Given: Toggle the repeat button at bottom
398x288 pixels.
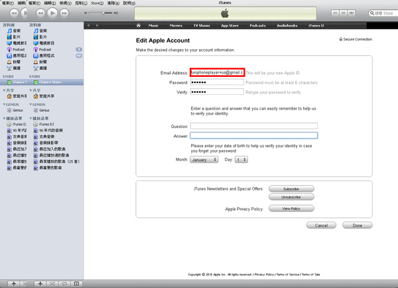Looking at the screenshot, I should (64, 283).
